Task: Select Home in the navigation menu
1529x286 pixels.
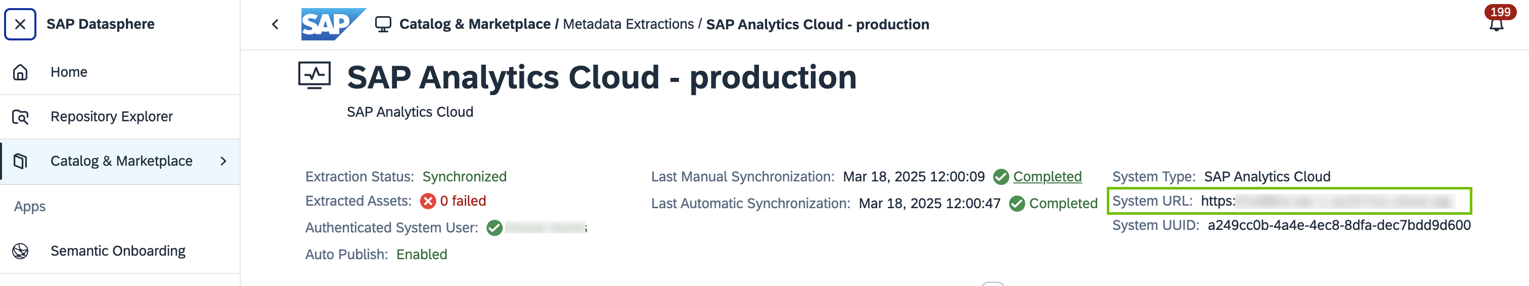Action: (69, 72)
